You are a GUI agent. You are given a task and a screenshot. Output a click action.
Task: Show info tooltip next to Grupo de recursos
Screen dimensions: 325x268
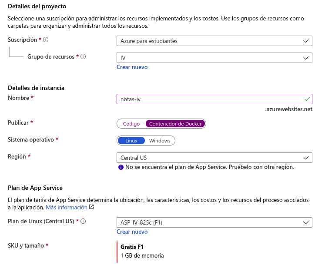tap(83, 56)
